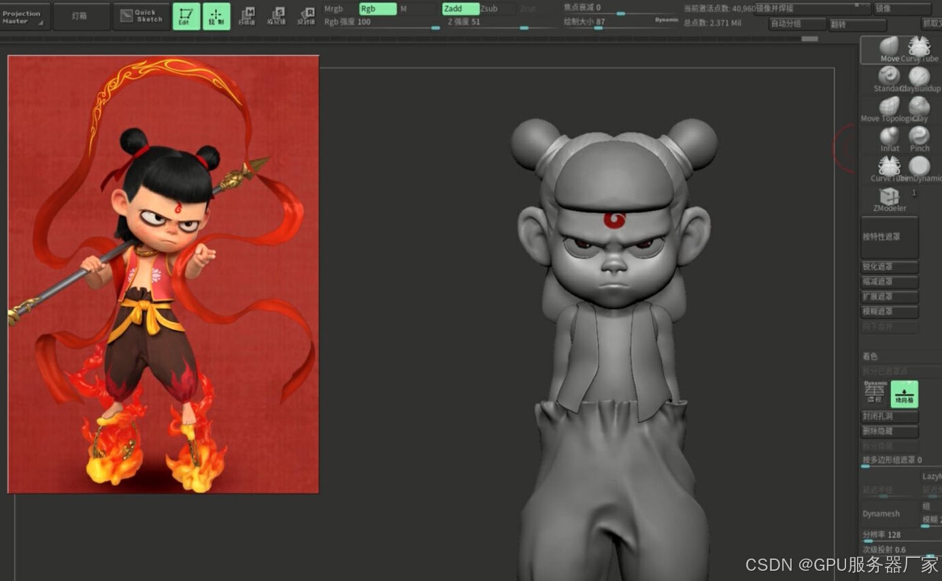Click 模糊遮罩 Blur Mask

(890, 312)
